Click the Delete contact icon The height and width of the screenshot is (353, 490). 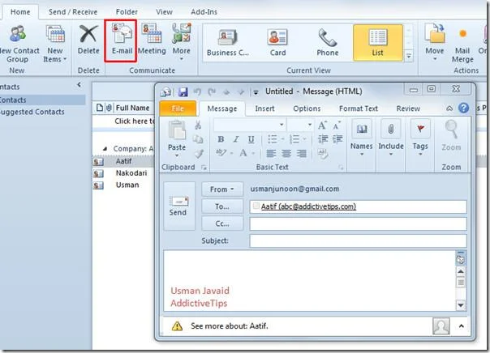pos(88,40)
